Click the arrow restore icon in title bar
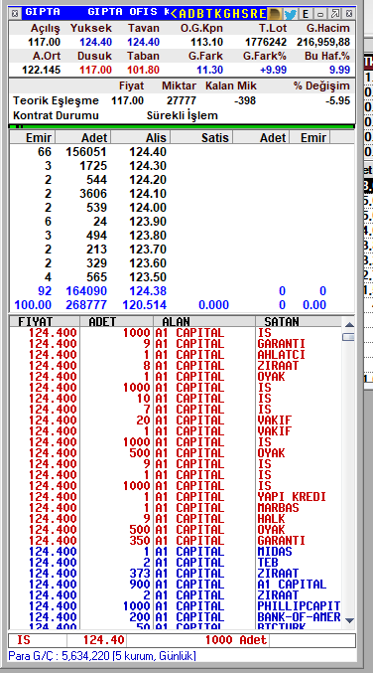This screenshot has width=373, height=673. [335, 14]
